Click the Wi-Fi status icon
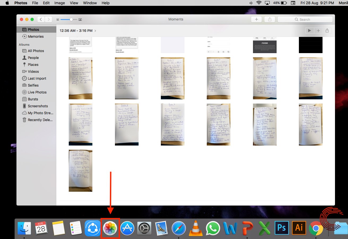This screenshot has height=239, width=348. 259,3
